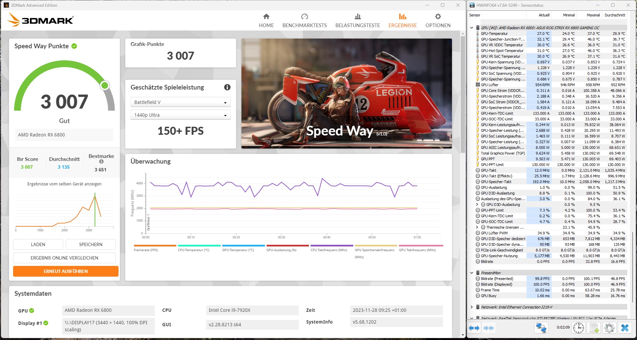This screenshot has height=340, width=637.
Task: Click the 3DMark vertical scrollbar
Action: click(463, 94)
